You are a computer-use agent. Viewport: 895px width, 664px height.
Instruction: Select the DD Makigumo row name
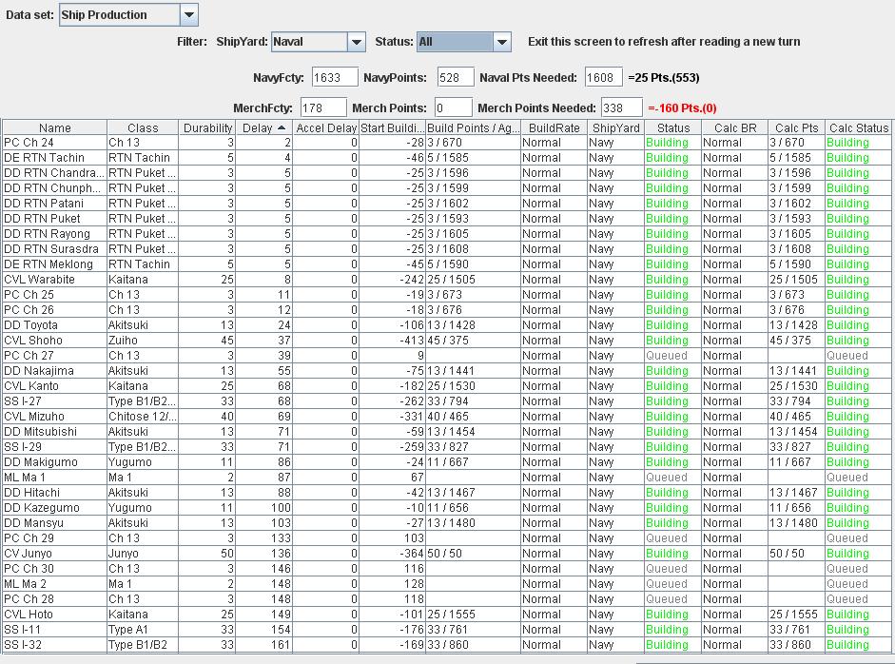41,462
